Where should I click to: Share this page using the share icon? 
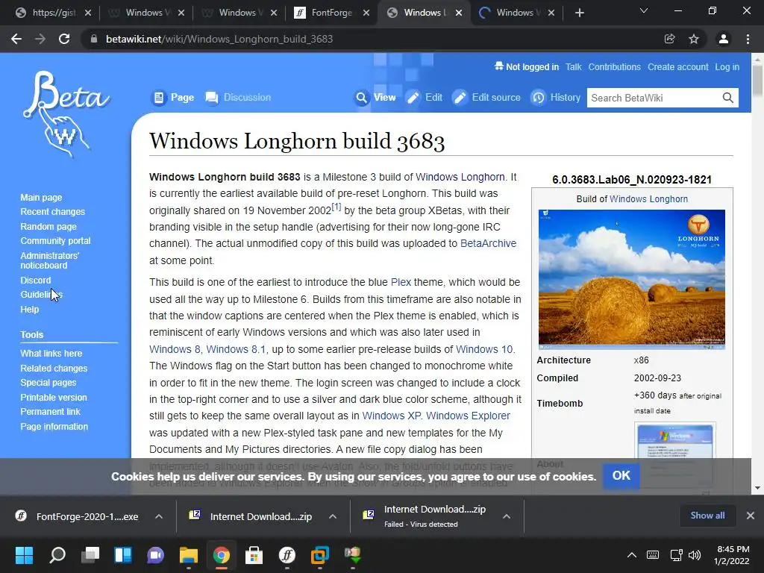click(669, 39)
